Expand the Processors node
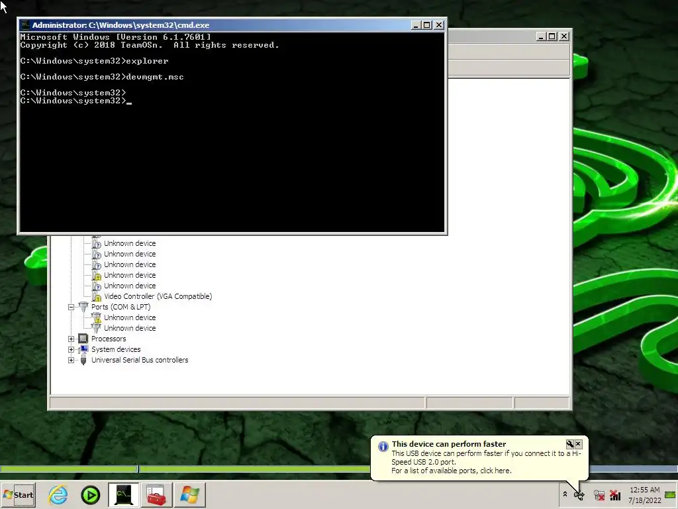This screenshot has width=678, height=509. [72, 339]
